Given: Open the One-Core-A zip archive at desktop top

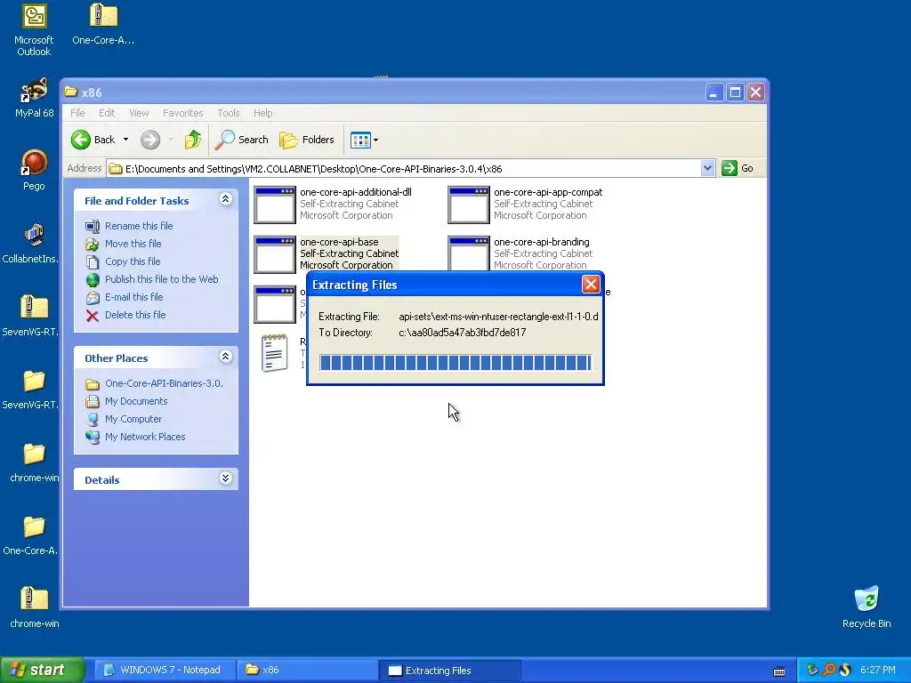Looking at the screenshot, I should tap(103, 24).
